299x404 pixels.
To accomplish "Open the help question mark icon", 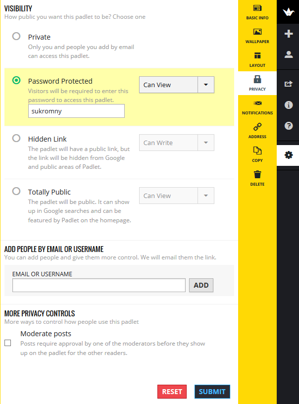I will (x=289, y=126).
